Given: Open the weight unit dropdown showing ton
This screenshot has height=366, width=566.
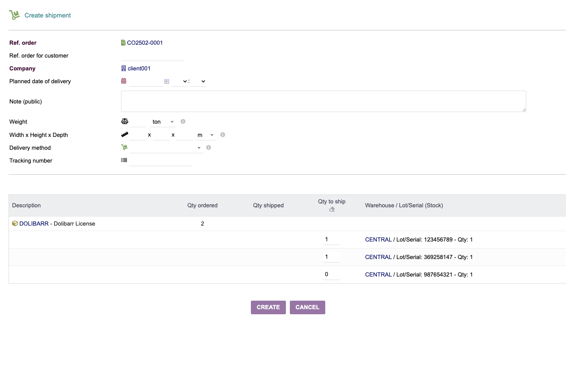Looking at the screenshot, I should 163,122.
